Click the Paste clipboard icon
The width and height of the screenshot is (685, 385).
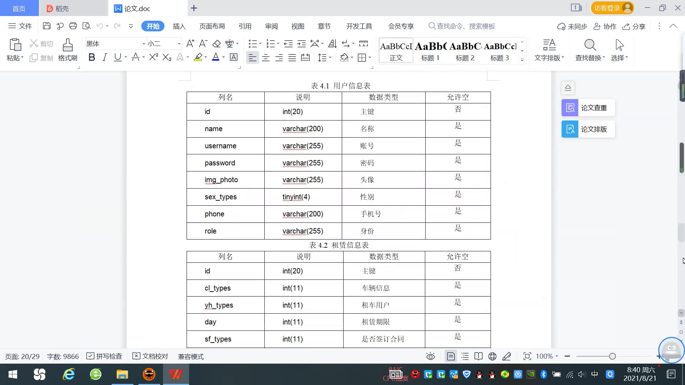tap(15, 45)
